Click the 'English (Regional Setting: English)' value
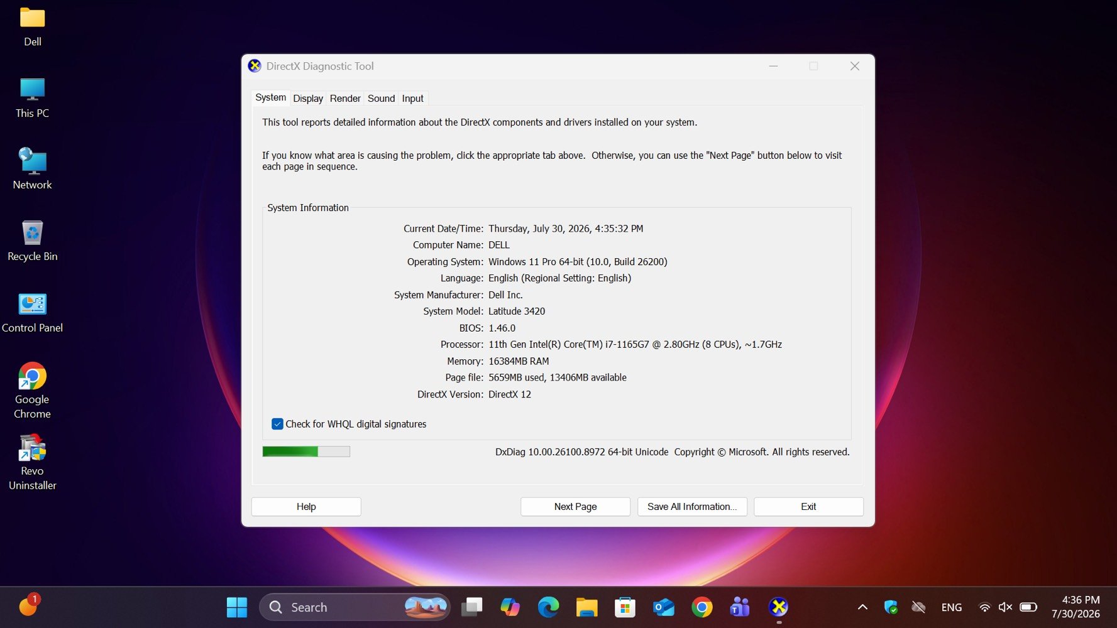Image resolution: width=1117 pixels, height=628 pixels. tap(559, 278)
